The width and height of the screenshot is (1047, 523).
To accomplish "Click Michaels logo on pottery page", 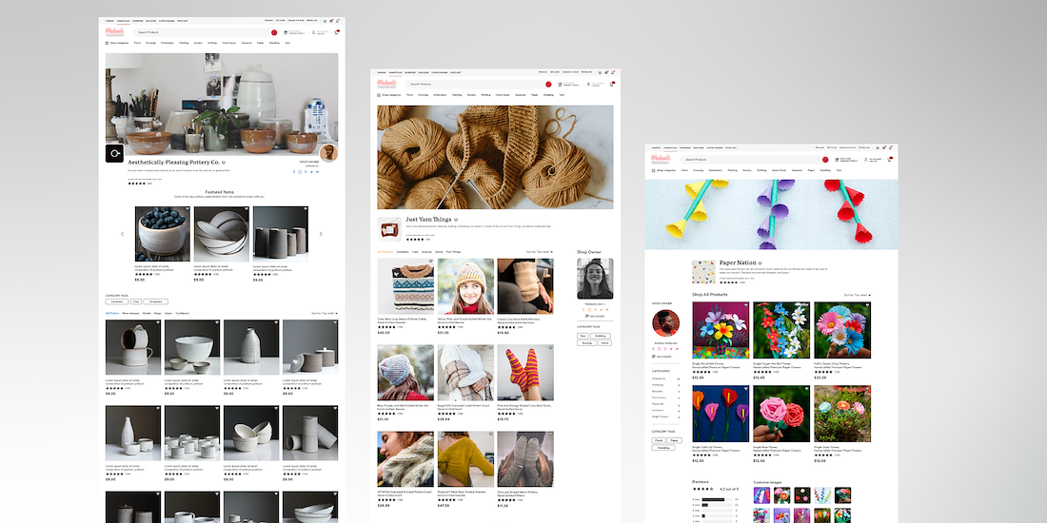I will (x=114, y=31).
